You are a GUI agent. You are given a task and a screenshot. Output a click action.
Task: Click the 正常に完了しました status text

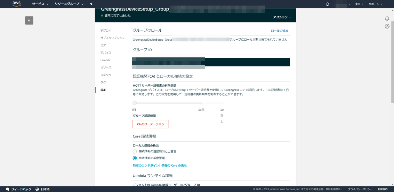pyautogui.click(x=118, y=16)
